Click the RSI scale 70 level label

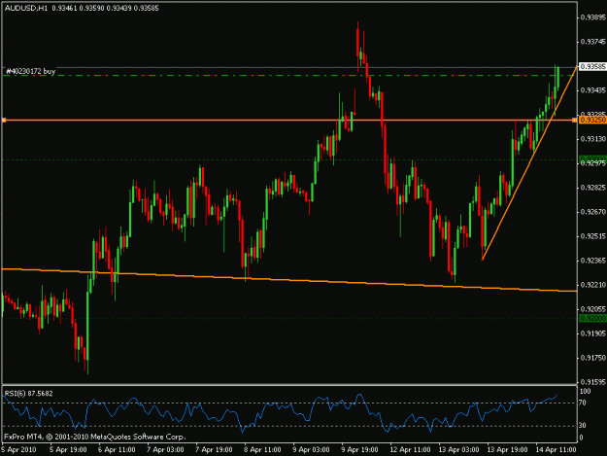[x=583, y=403]
